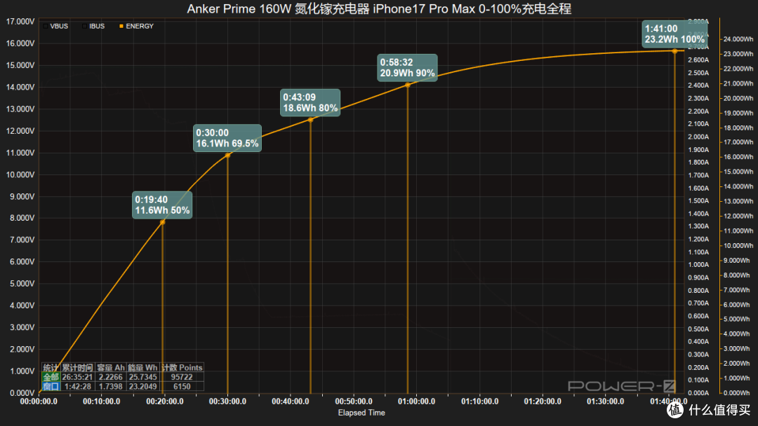This screenshot has height=426, width=758.
Task: Click the 00:30:00.0 time axis label
Action: (x=227, y=401)
